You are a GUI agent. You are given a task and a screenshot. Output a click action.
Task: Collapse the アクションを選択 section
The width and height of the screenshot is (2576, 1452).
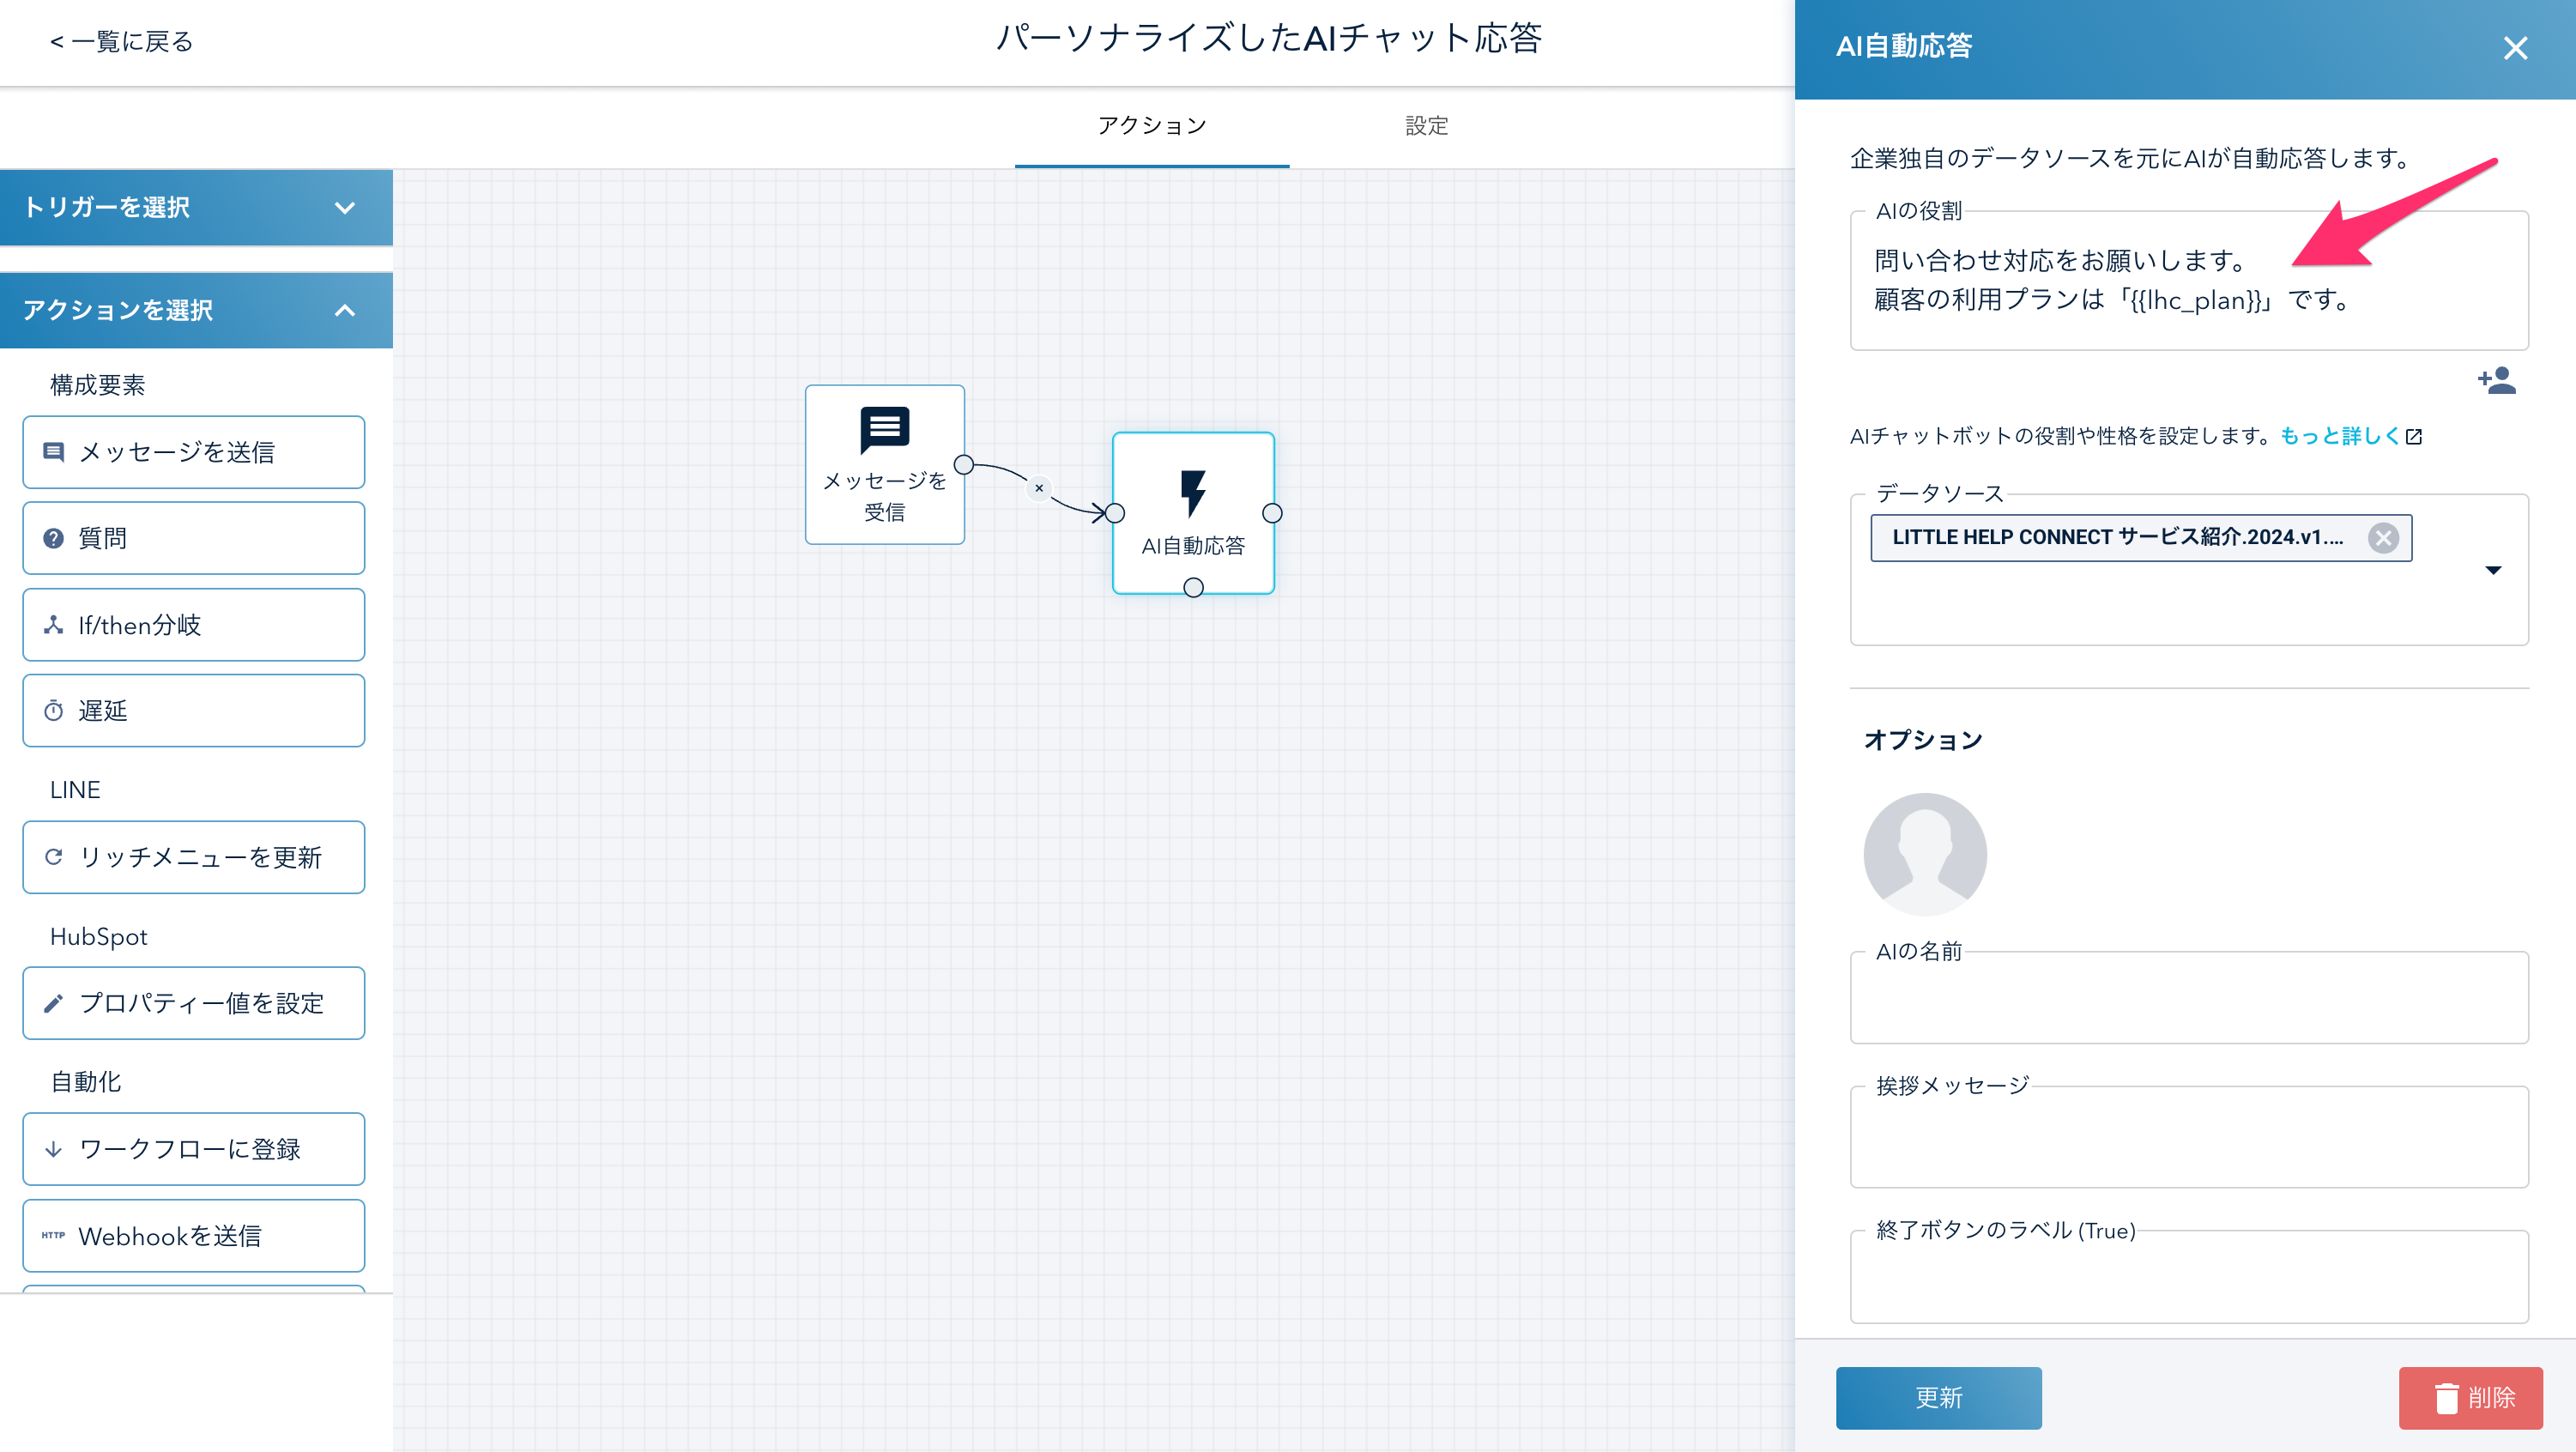click(x=196, y=310)
